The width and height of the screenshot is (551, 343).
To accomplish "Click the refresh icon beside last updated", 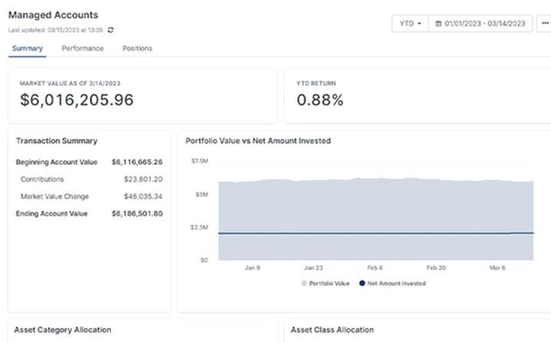I will tap(111, 30).
